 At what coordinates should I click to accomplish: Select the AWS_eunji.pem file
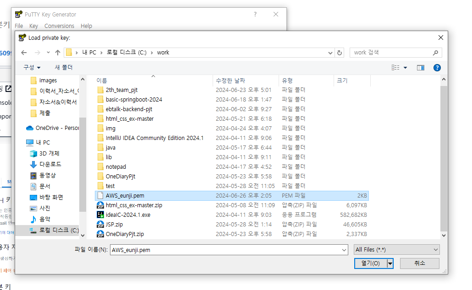232,196
